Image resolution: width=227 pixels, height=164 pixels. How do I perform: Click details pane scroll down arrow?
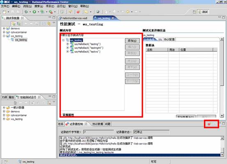tap(222, 116)
